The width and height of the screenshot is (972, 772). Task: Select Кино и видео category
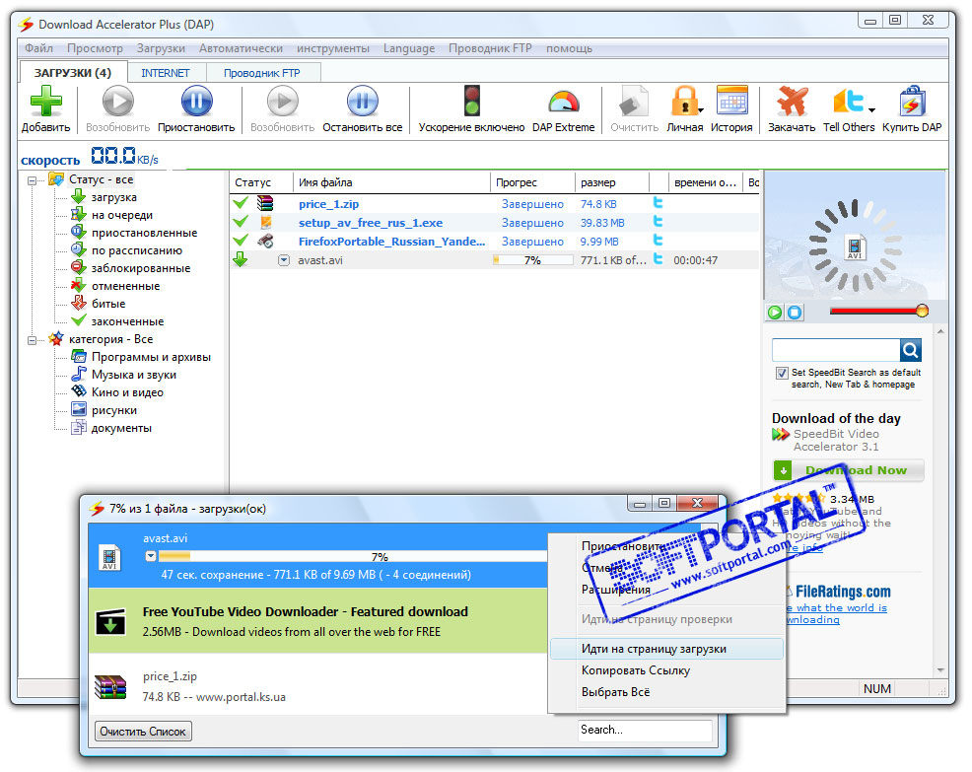(128, 392)
